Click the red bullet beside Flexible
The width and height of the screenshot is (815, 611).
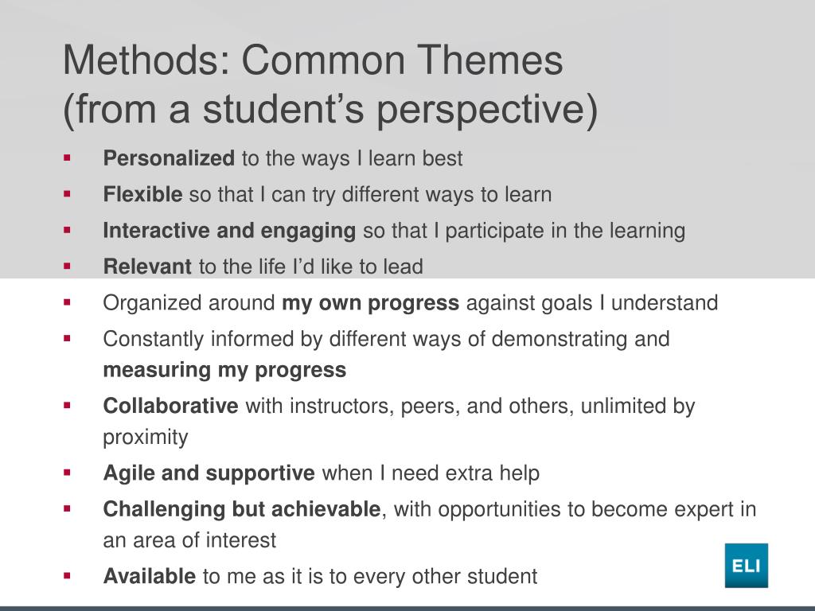click(x=67, y=194)
